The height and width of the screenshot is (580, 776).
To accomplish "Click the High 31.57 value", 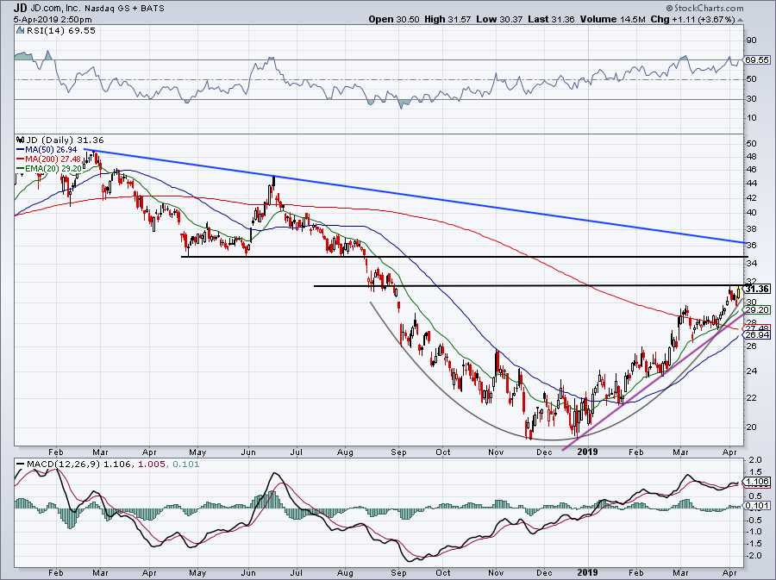I will (447, 19).
